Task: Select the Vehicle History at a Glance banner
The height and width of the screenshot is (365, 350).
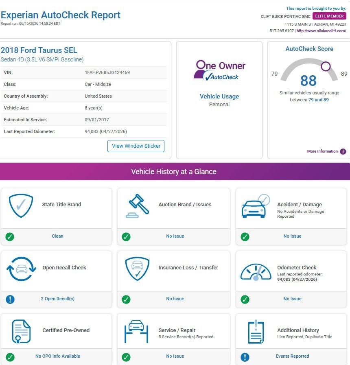Action: pyautogui.click(x=175, y=172)
